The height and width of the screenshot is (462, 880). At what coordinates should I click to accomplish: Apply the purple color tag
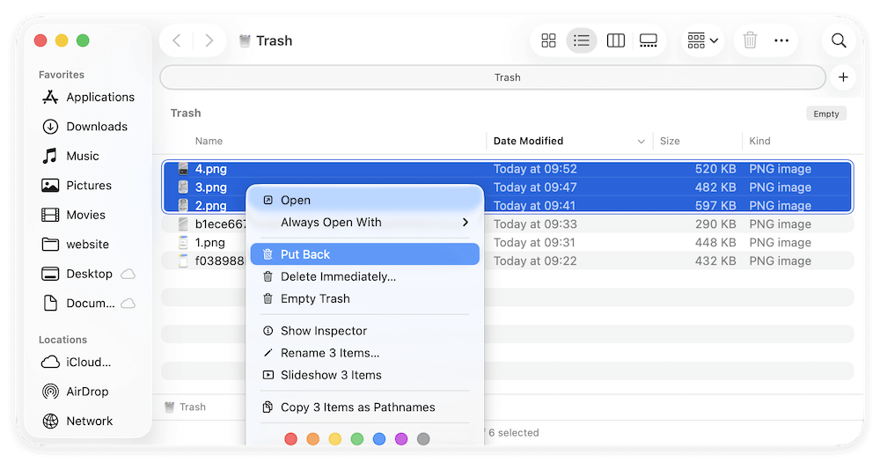tap(401, 439)
